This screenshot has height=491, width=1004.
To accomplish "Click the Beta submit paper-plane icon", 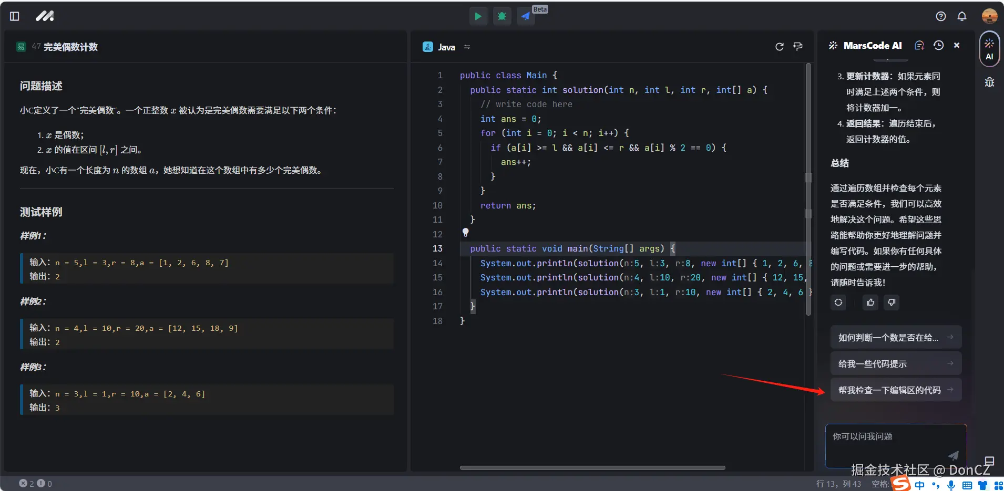I will [526, 16].
